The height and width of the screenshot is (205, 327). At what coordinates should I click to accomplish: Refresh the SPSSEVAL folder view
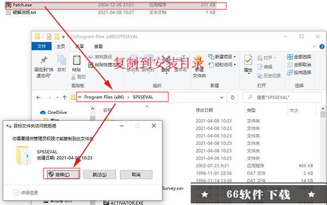point(233,98)
